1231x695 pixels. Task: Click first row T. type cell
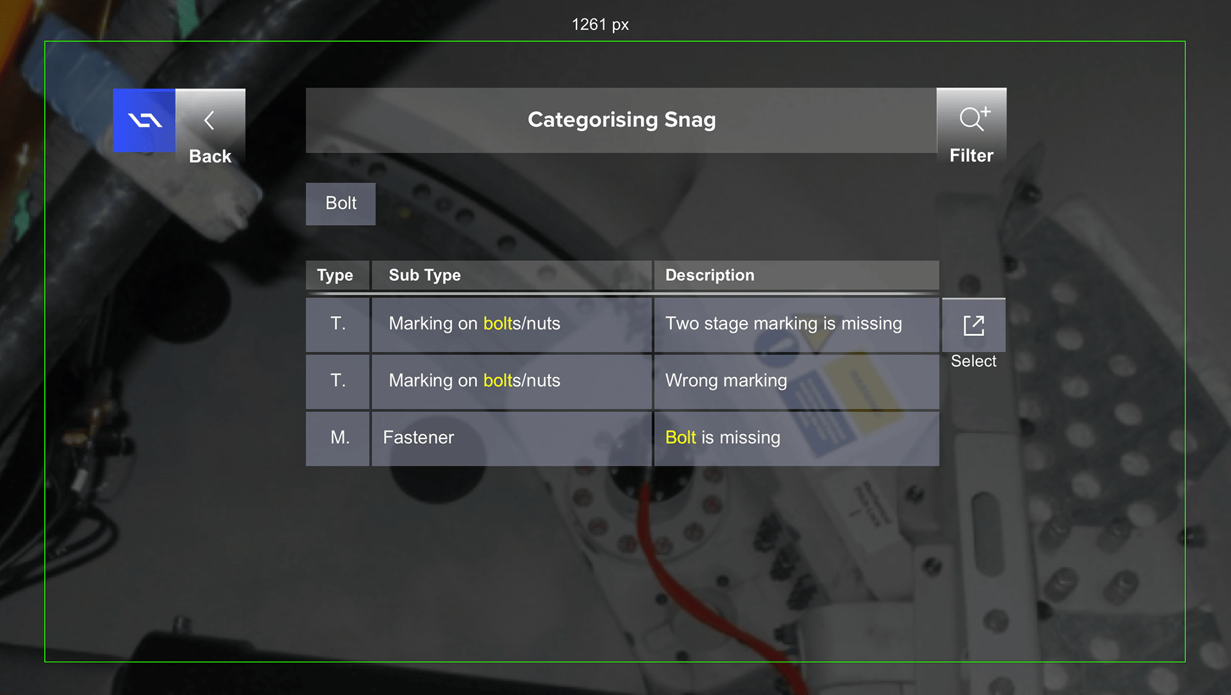[337, 324]
